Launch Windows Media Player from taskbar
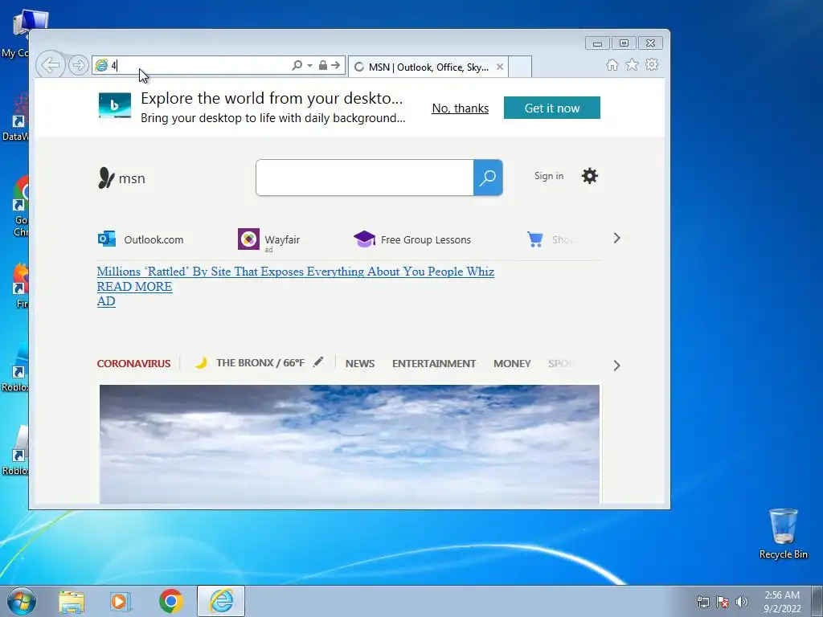This screenshot has width=823, height=617. click(x=121, y=601)
